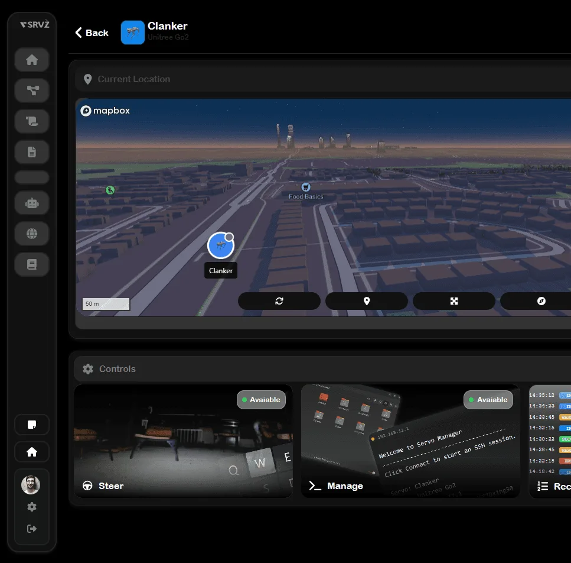Open the robot icon page in sidebar
Viewport: 571px width, 563px height.
pos(32,203)
